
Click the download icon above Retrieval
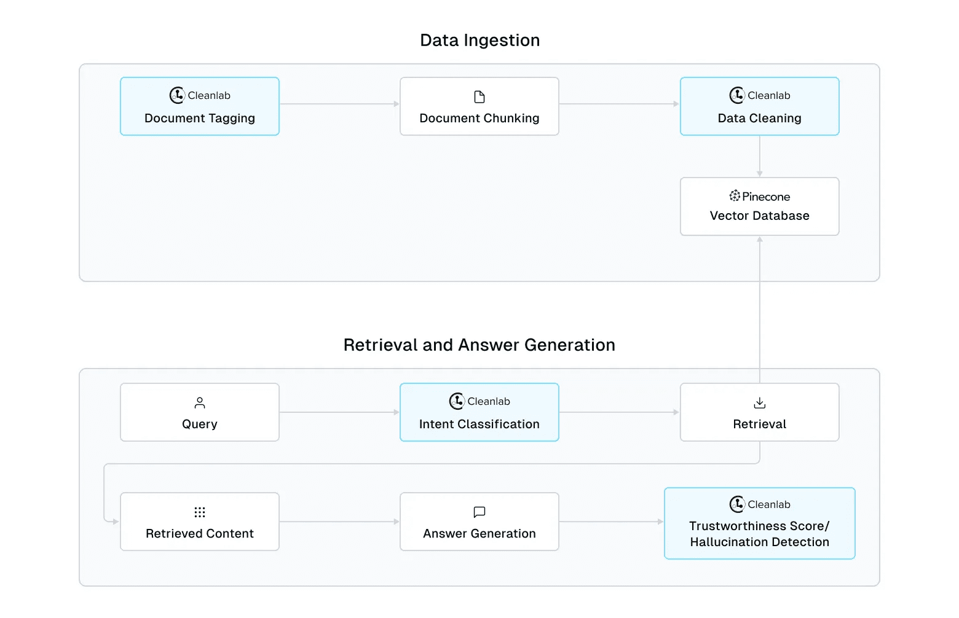[760, 403]
